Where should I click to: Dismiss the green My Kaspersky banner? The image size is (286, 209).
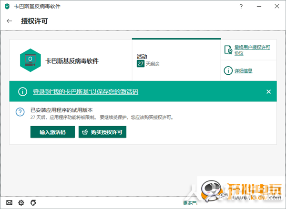268,91
